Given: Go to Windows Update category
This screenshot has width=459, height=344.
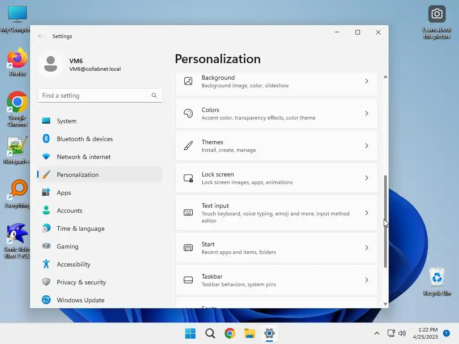Looking at the screenshot, I should tap(100, 300).
